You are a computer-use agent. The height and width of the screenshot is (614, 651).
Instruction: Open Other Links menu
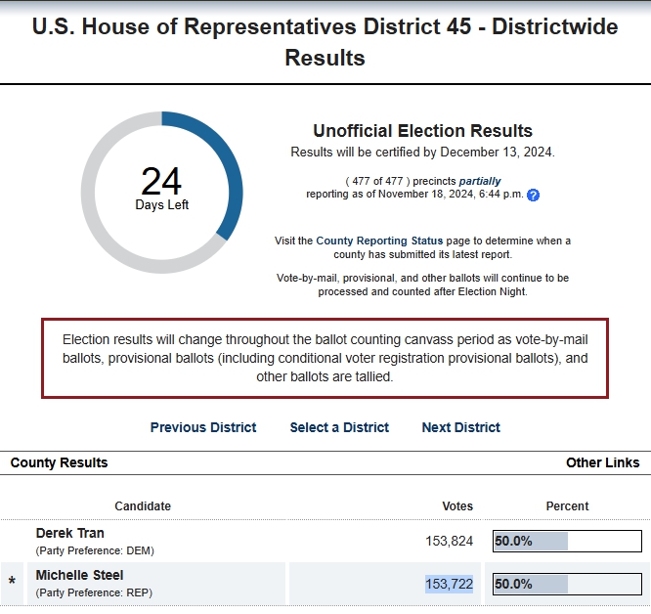coord(602,462)
